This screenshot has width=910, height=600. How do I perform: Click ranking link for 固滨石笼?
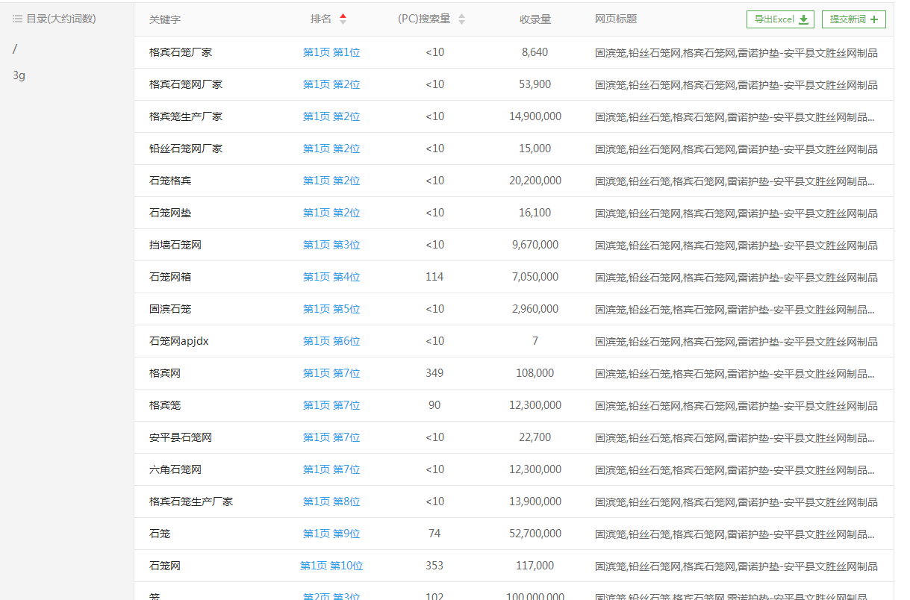coord(331,309)
